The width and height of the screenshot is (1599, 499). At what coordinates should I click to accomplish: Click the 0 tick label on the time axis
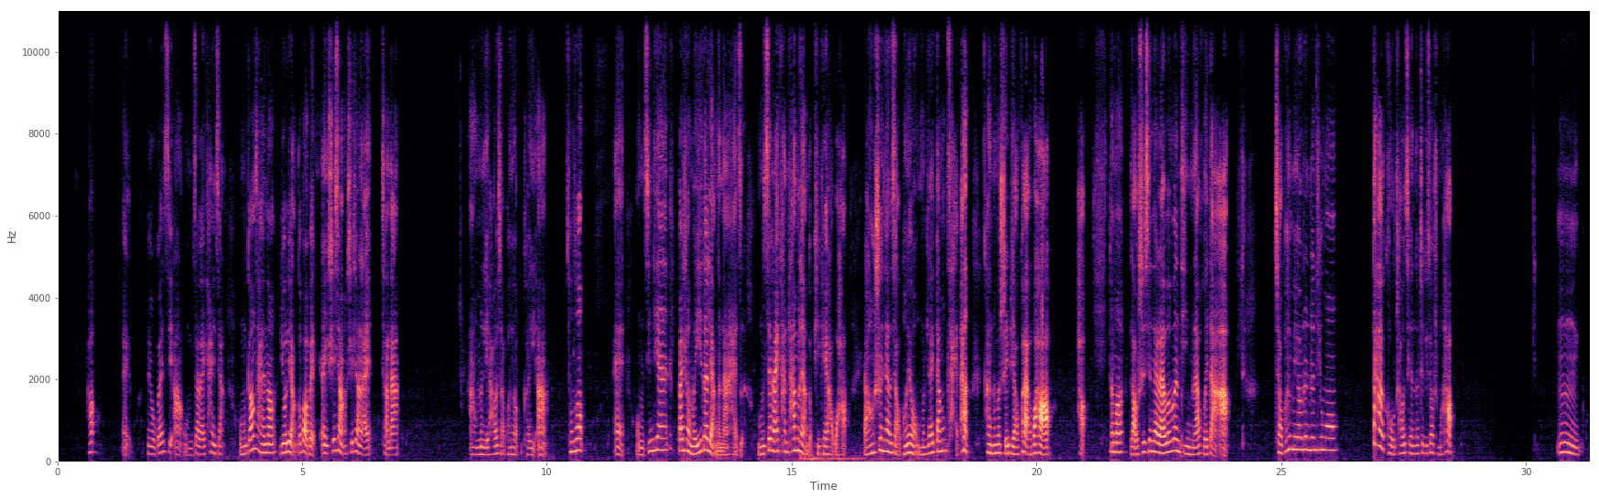58,472
